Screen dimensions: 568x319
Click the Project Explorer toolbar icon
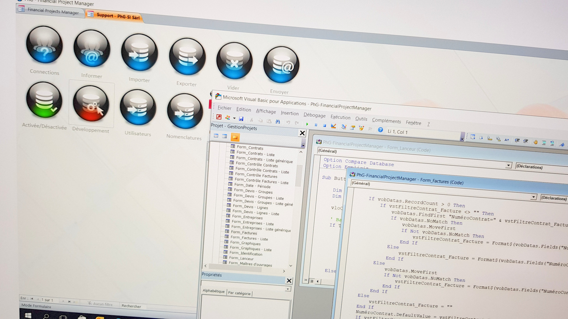[343, 127]
